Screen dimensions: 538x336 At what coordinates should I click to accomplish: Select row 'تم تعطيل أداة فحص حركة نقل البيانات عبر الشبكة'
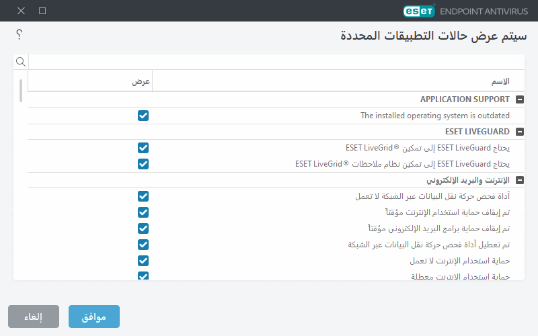pyautogui.click(x=276, y=245)
